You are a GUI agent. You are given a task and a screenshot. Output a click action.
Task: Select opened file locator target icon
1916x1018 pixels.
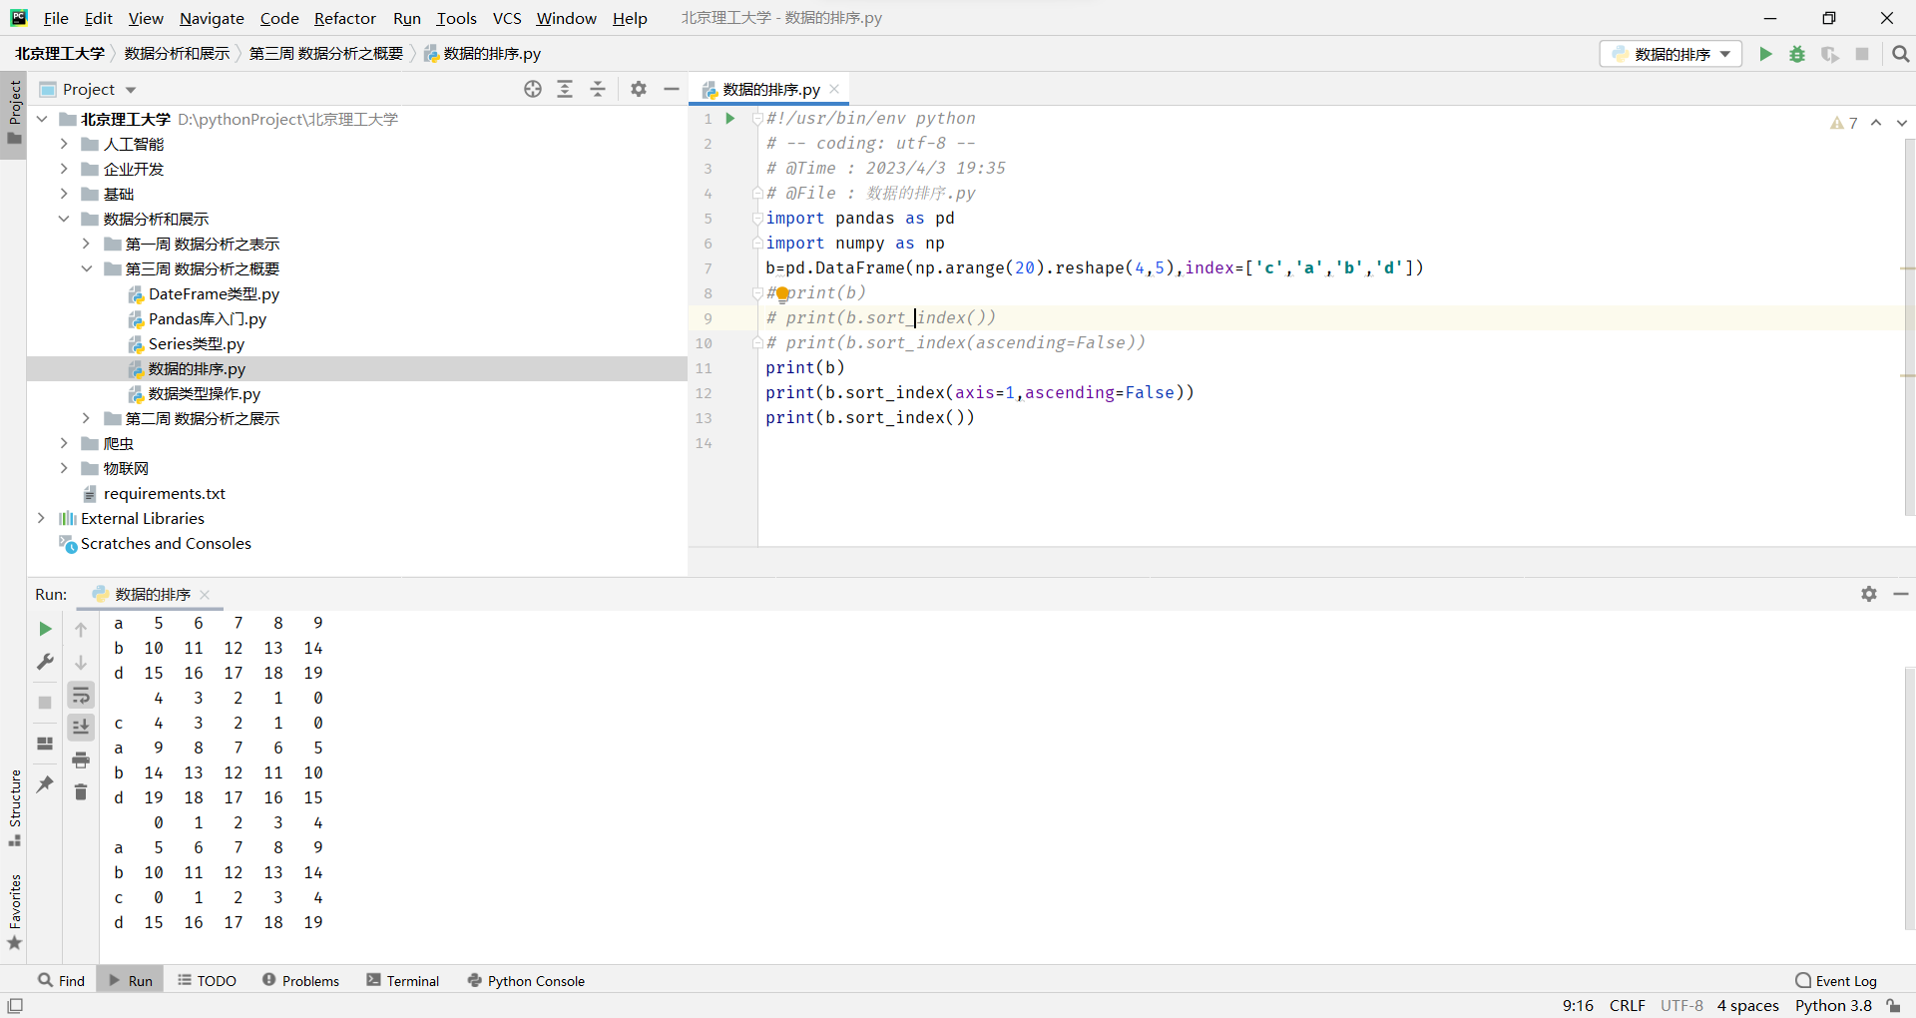(533, 89)
